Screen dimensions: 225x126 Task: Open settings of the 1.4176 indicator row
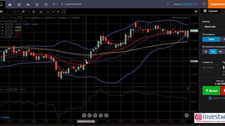pos(9,27)
